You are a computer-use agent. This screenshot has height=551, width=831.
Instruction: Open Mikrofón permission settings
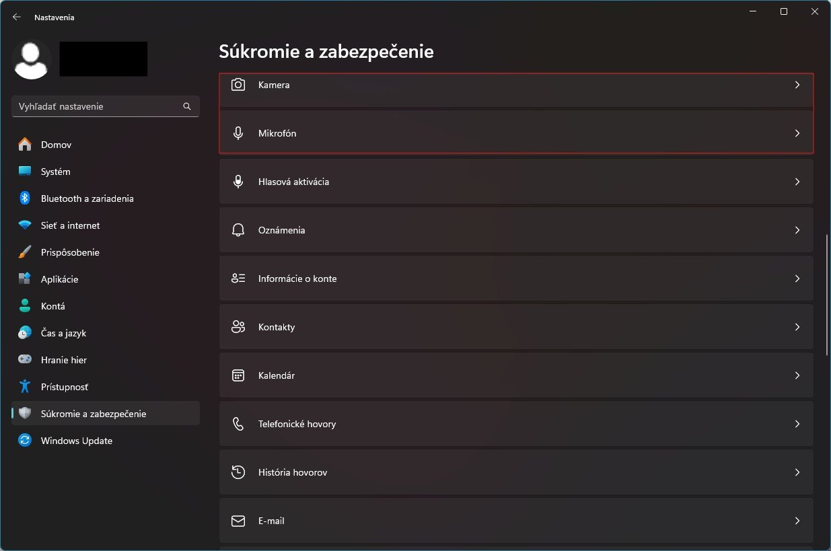[x=516, y=133]
